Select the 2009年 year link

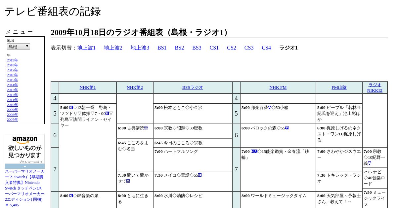pos(12,110)
